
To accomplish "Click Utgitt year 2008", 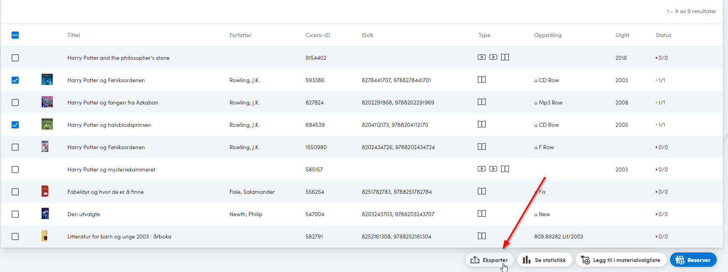I will 622,102.
